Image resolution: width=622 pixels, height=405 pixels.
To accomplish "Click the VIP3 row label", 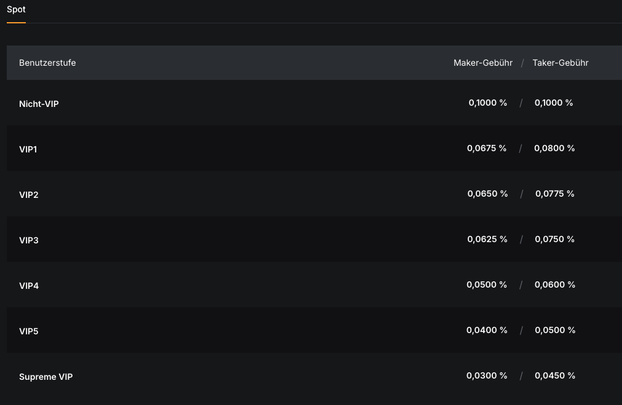I will pos(29,240).
